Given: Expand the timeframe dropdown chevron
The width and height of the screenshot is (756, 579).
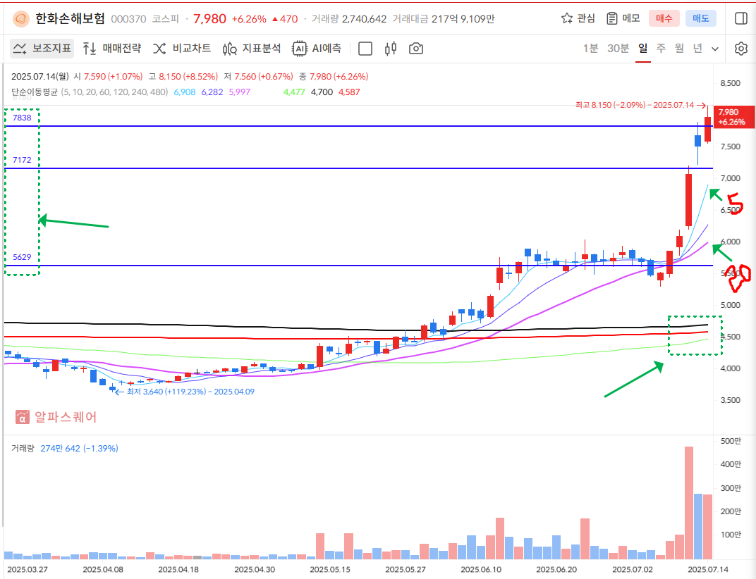Looking at the screenshot, I should (x=716, y=49).
